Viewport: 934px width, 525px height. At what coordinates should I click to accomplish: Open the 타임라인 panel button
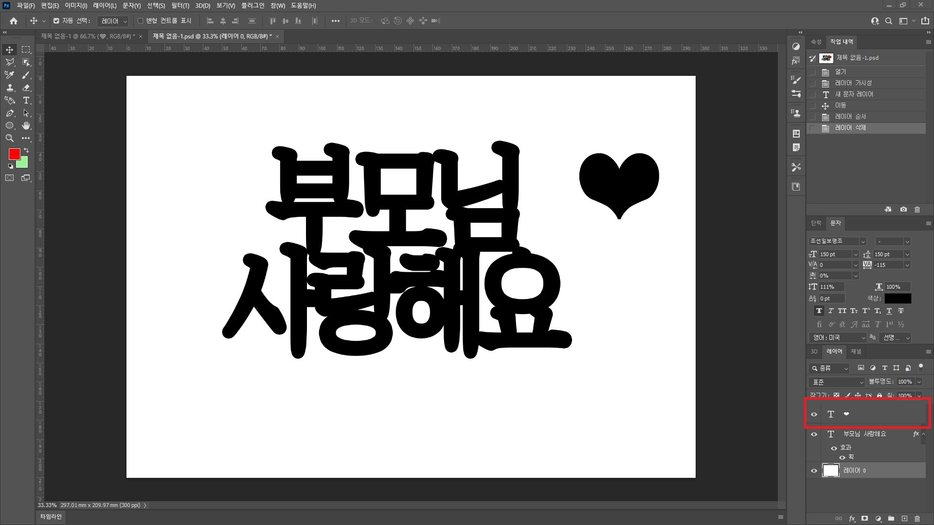(x=51, y=516)
